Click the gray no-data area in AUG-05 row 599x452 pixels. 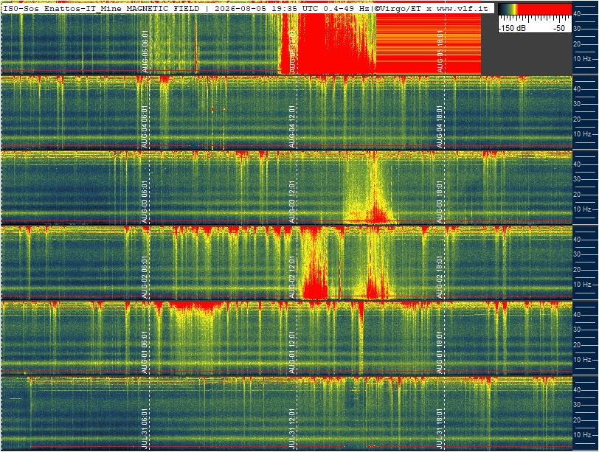pos(527,53)
